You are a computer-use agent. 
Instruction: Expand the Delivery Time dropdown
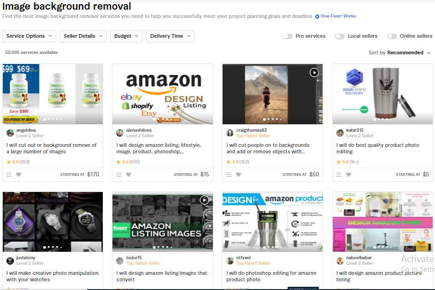[x=170, y=36]
